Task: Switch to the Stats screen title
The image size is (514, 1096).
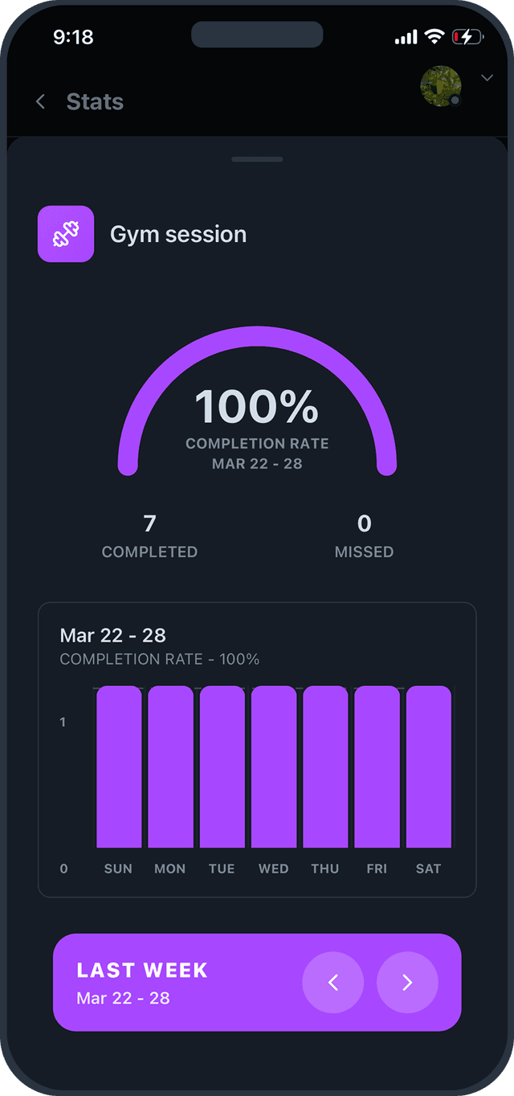Action: click(95, 101)
